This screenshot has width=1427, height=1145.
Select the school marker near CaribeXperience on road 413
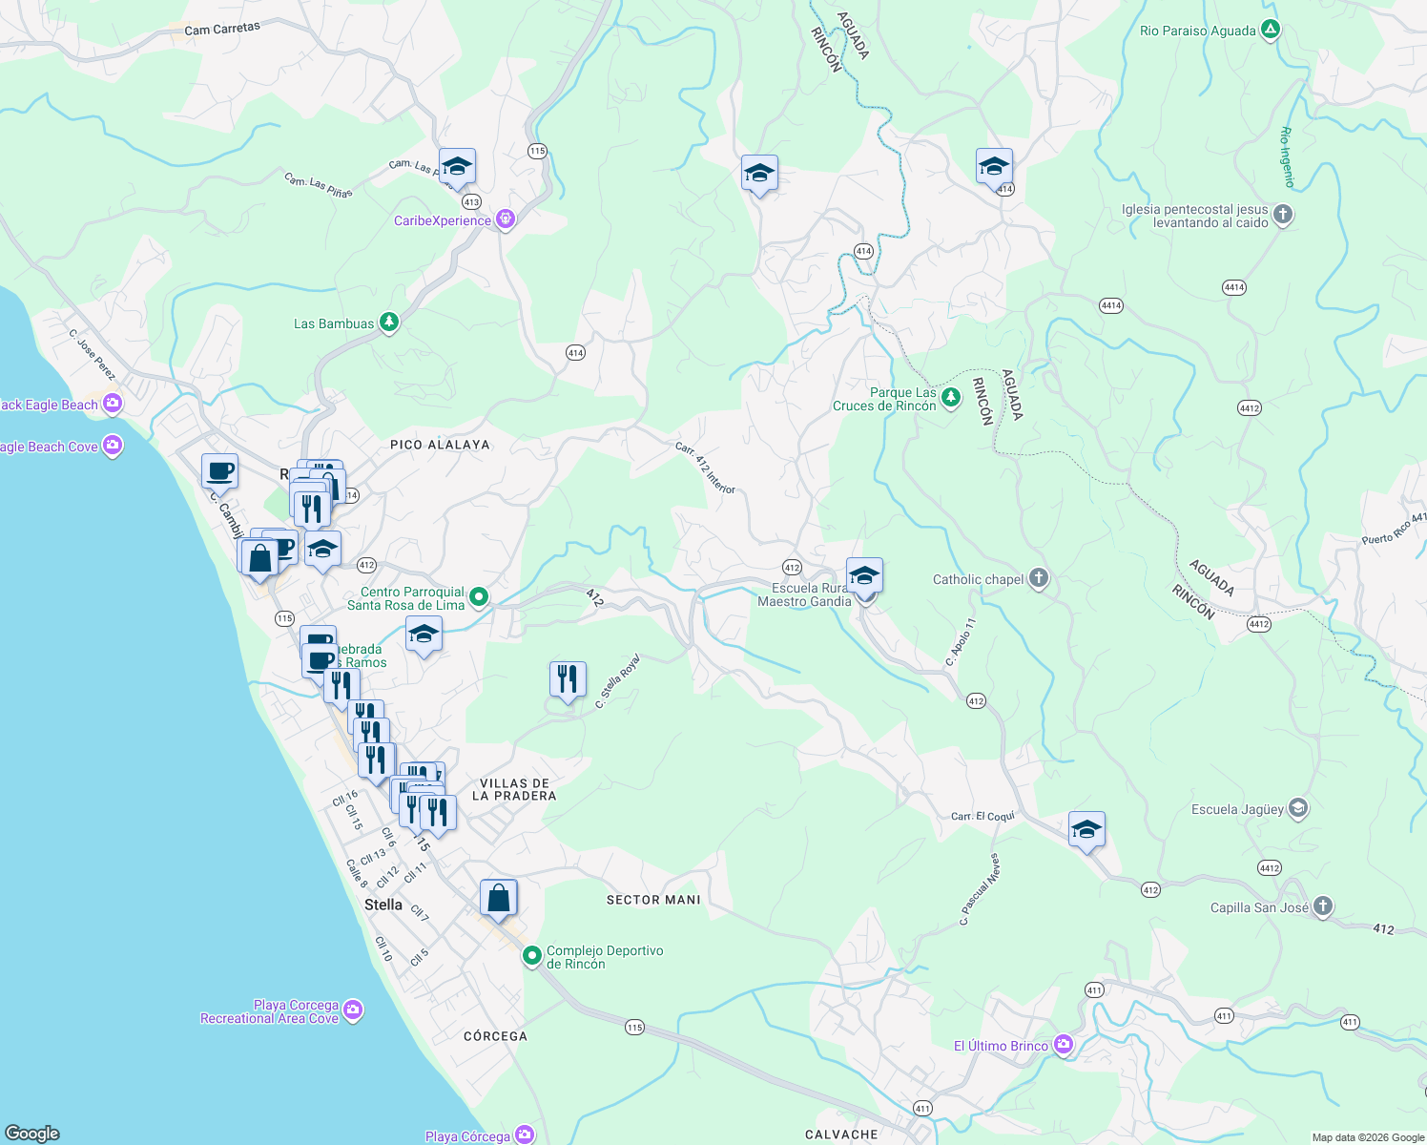[x=456, y=167]
